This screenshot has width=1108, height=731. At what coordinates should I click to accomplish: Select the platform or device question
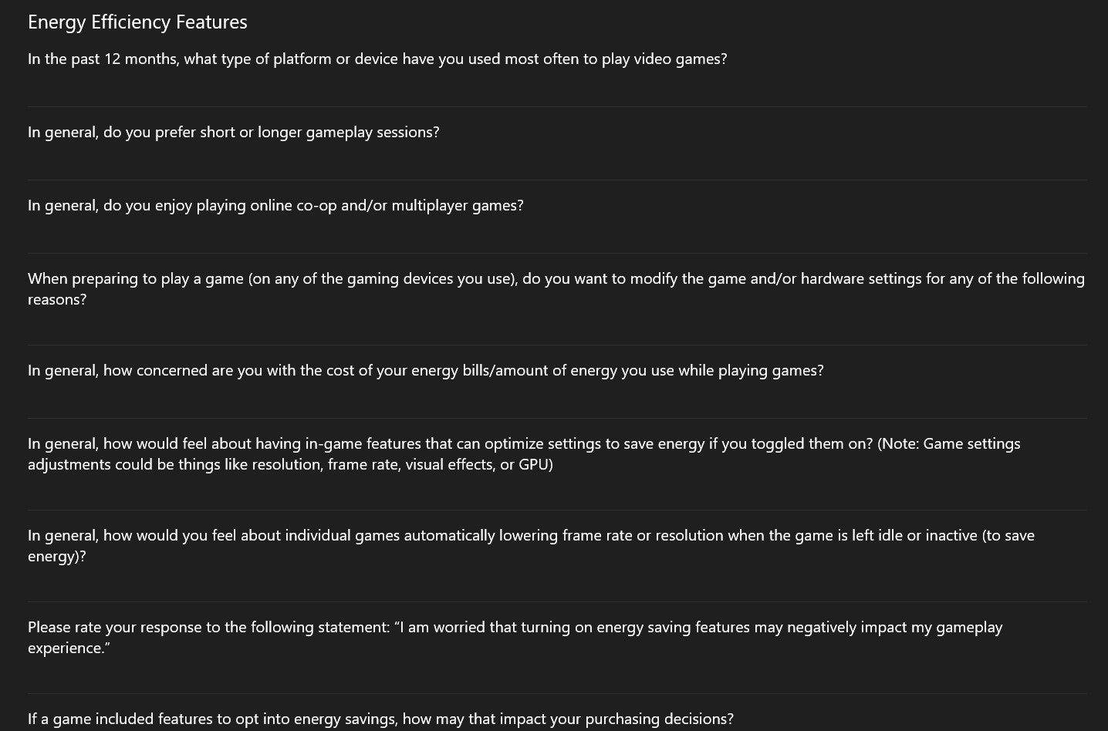(377, 59)
